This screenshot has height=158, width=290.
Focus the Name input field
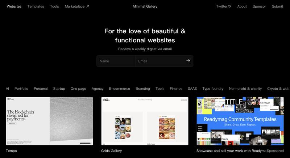click(x=116, y=61)
